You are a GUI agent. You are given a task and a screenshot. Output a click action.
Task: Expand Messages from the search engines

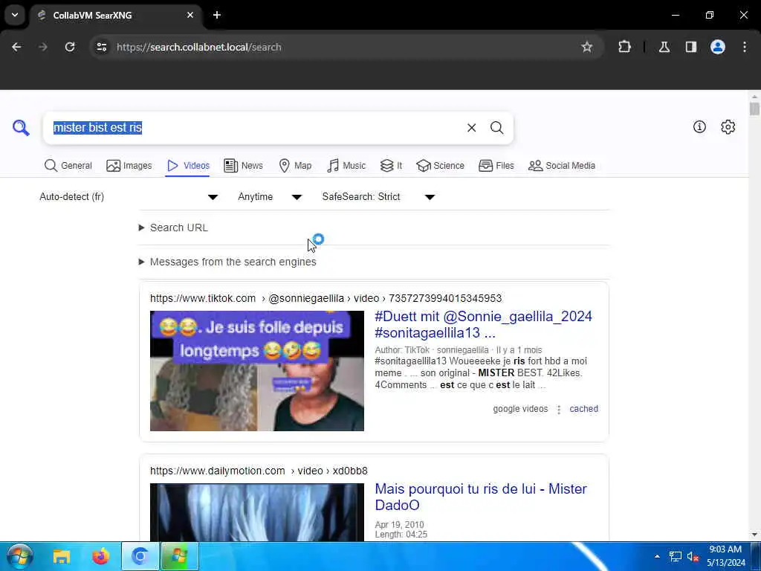coord(227,262)
